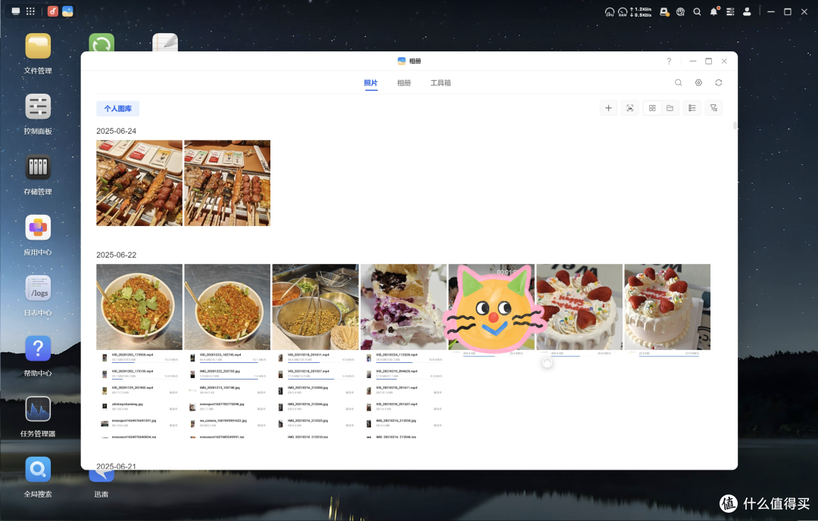Click network speed indicator in top bar
818x521 pixels.
(x=642, y=12)
